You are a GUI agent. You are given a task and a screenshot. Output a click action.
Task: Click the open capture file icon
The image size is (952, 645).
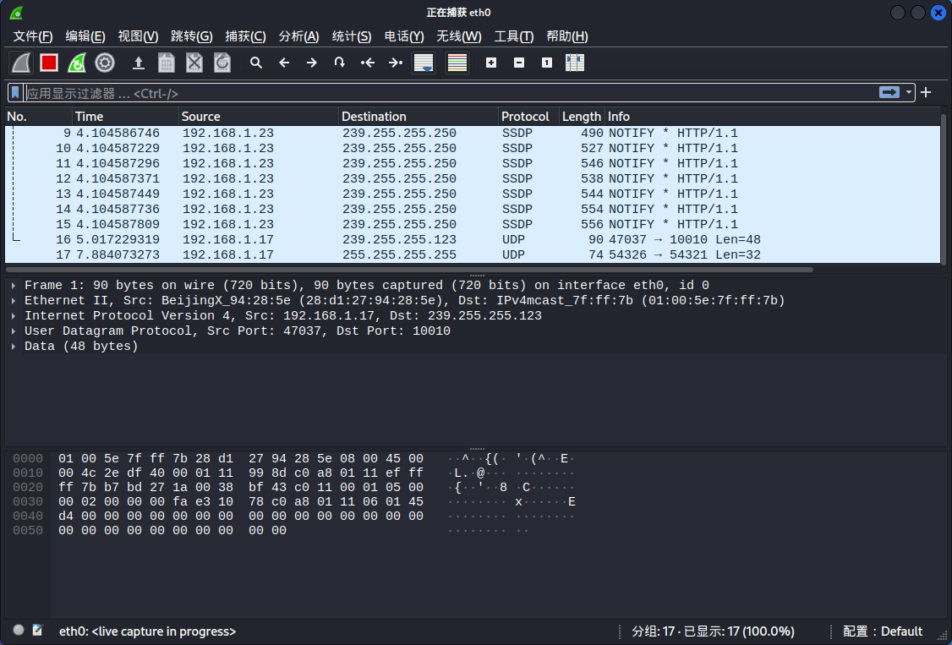(139, 63)
